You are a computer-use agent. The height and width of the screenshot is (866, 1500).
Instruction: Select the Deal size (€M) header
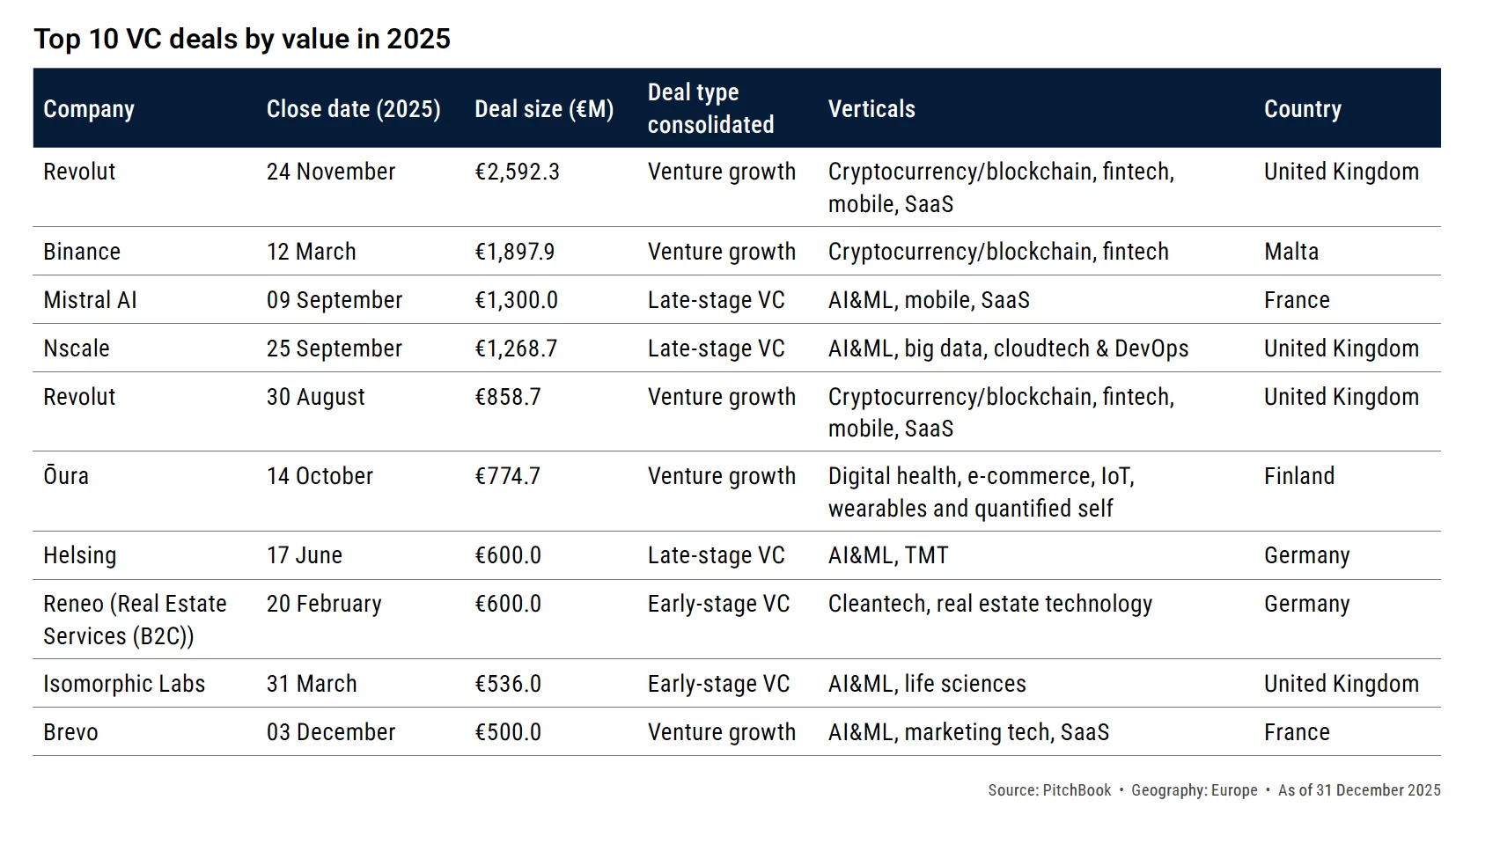pyautogui.click(x=544, y=109)
